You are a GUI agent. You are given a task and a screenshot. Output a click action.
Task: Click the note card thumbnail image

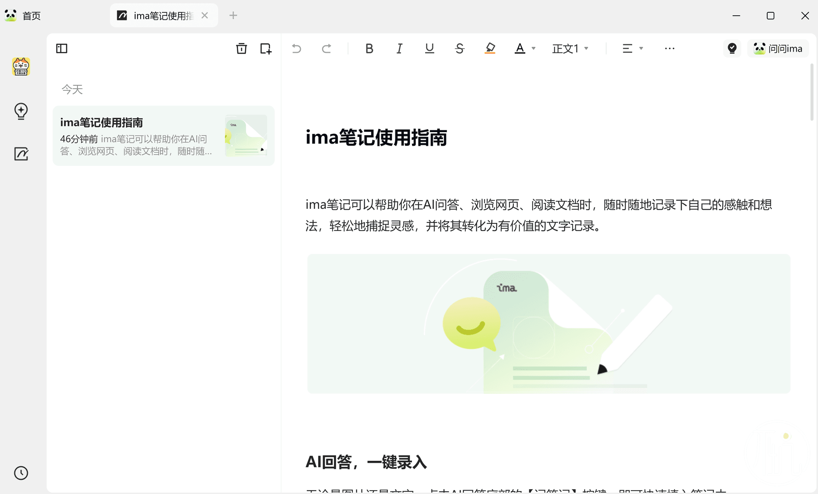coord(246,136)
